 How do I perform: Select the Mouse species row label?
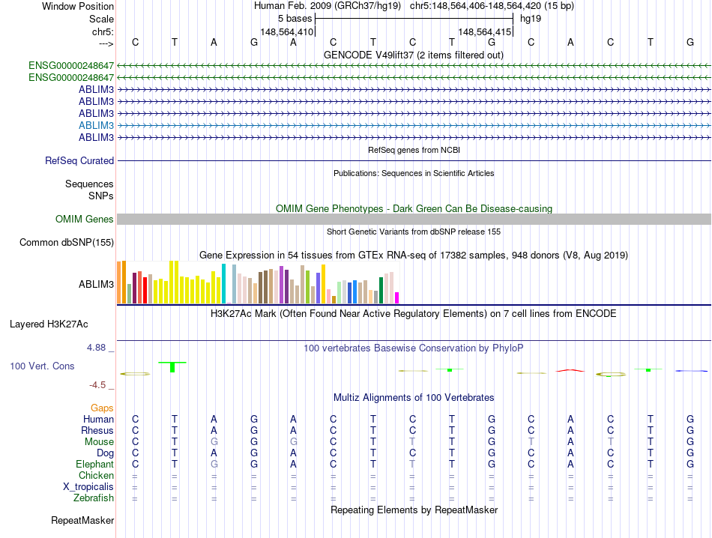click(99, 442)
